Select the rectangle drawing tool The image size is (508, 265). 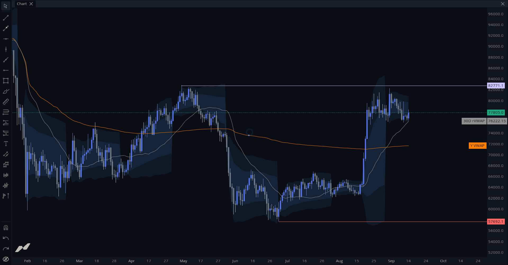[x=6, y=81]
